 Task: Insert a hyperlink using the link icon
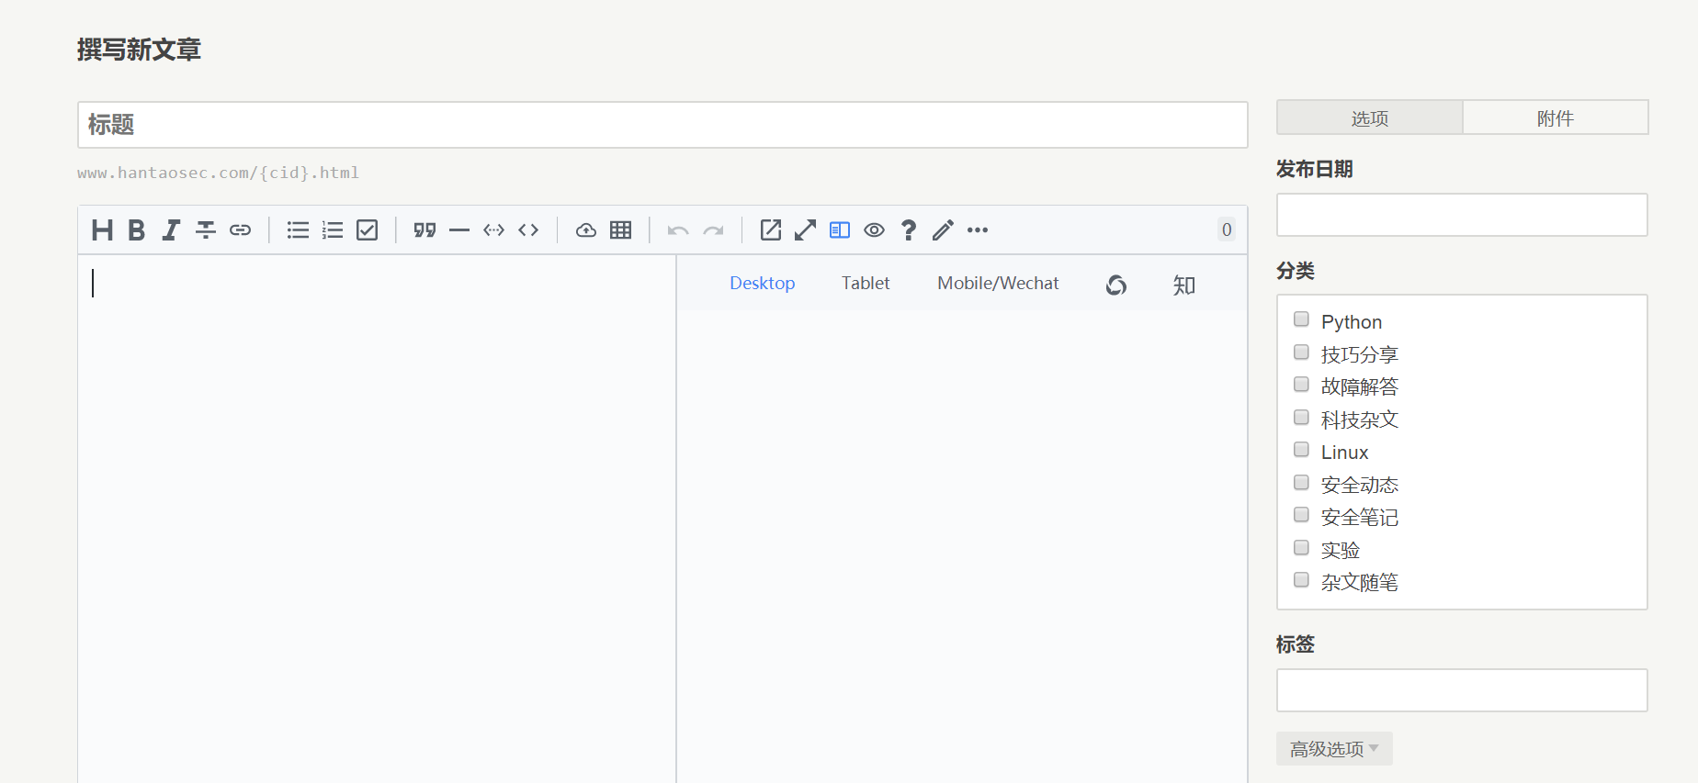click(x=240, y=230)
